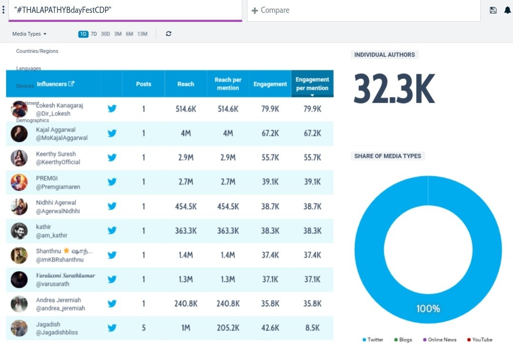Viewport: 513px width, 344px height.
Task: Sort table by Posts column
Action: [x=144, y=84]
